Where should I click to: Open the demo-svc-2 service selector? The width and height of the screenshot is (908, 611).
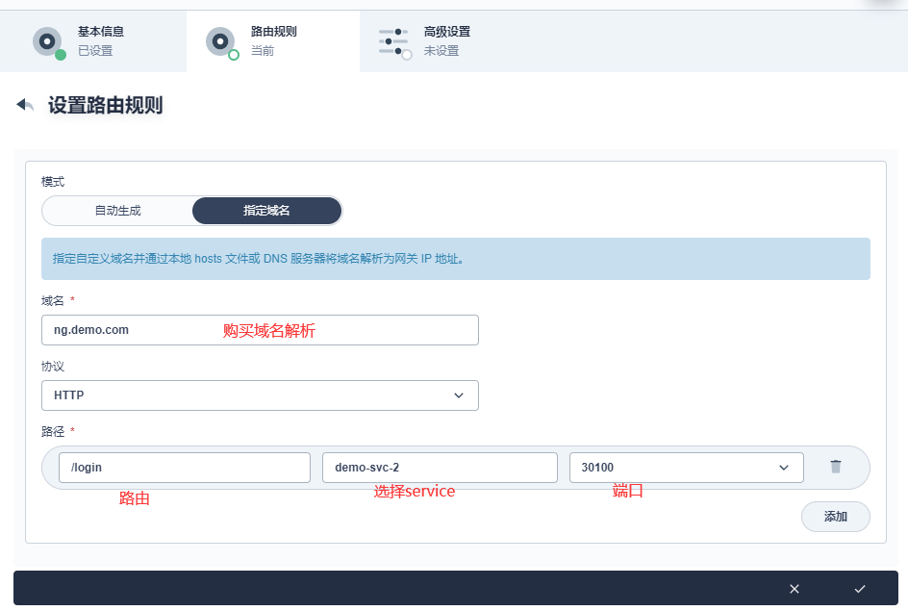point(440,468)
